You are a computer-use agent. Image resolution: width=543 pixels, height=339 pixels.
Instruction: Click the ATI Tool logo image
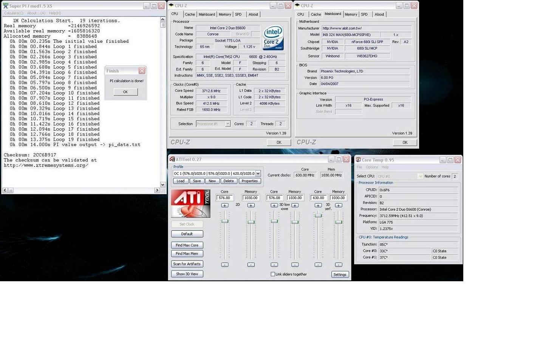point(190,204)
